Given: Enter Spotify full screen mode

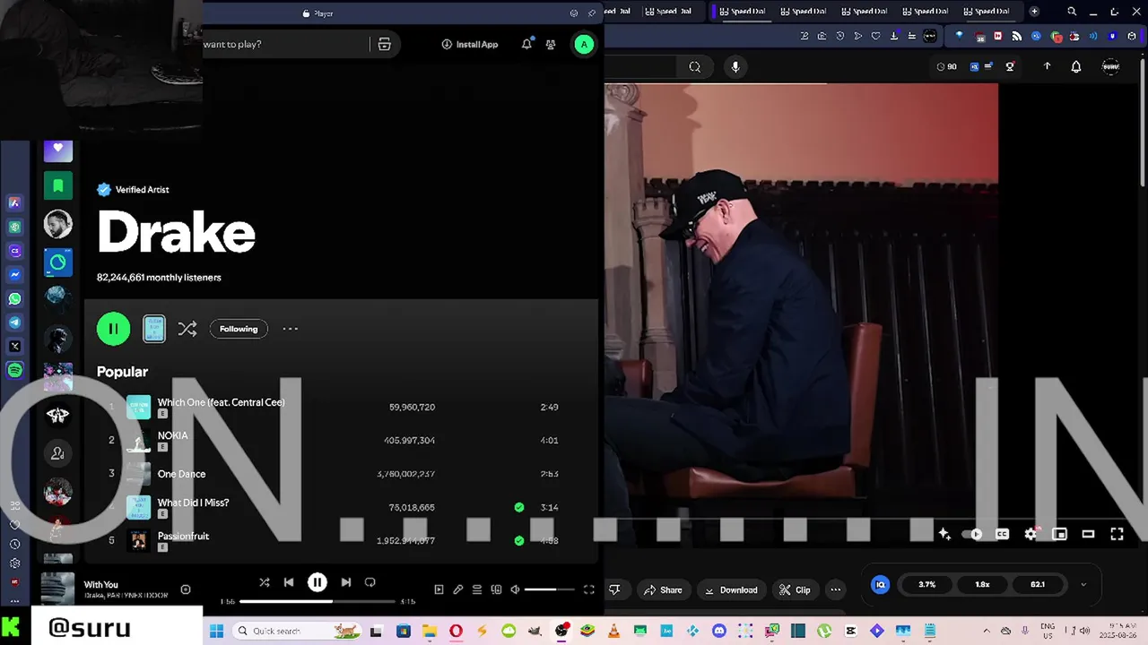Looking at the screenshot, I should coord(589,589).
